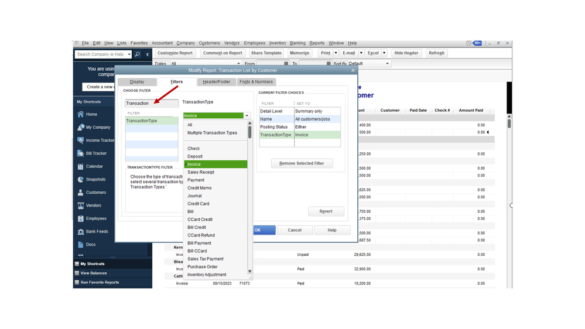Click the Paid Date column header

coord(418,111)
